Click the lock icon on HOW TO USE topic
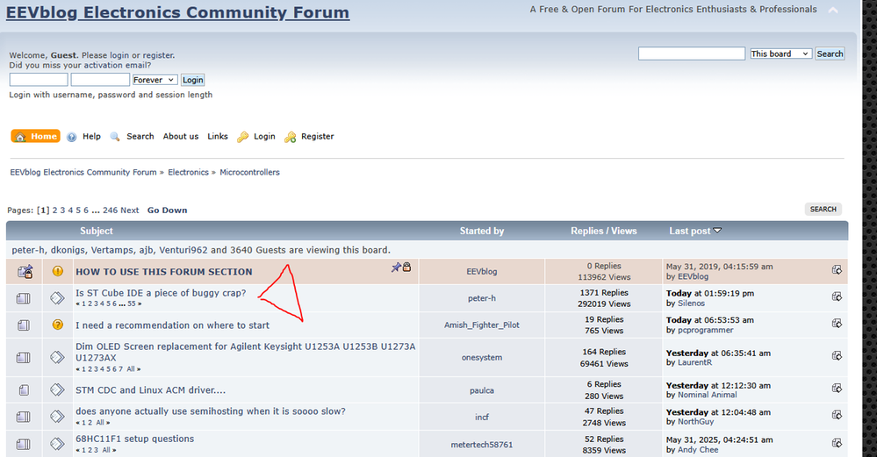Screen dimensions: 877x457 406,267
